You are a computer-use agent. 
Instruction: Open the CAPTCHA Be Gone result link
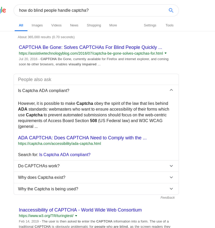(x=90, y=47)
